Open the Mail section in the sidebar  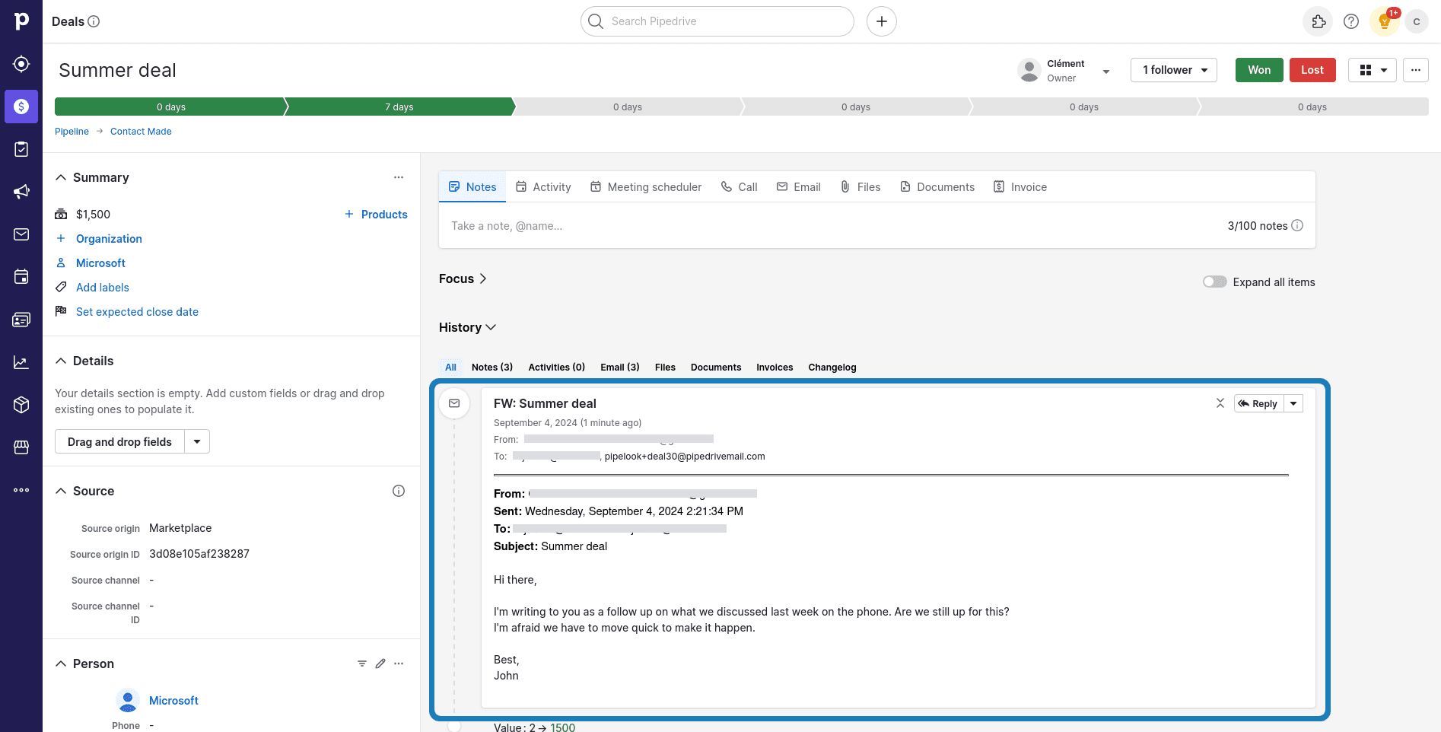21,234
